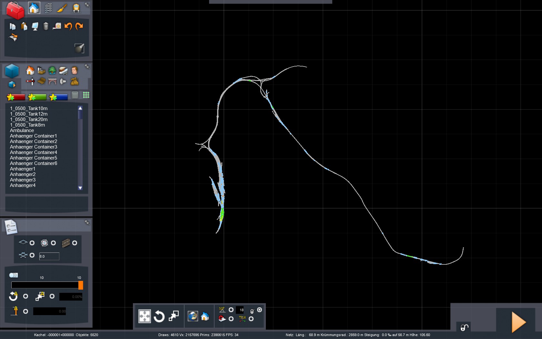Click the asset list scroll down arrow
This screenshot has height=339, width=542.
click(80, 188)
